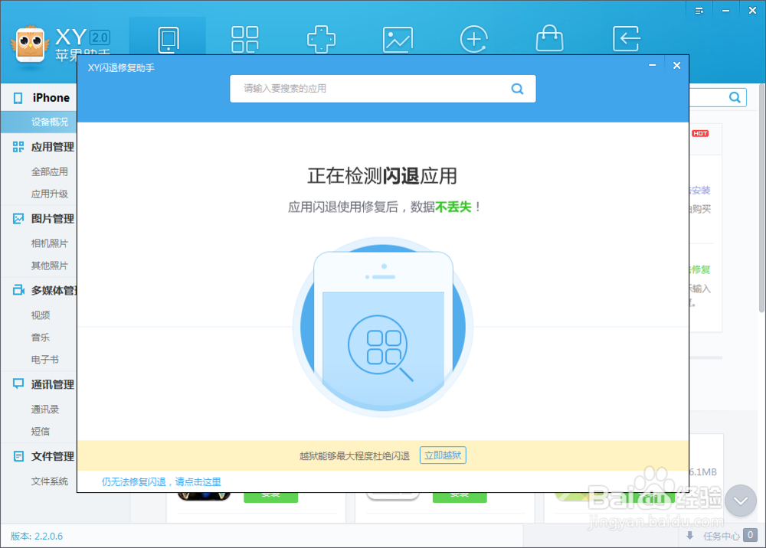Open the shopping bag store icon
This screenshot has width=766, height=548.
tap(549, 38)
